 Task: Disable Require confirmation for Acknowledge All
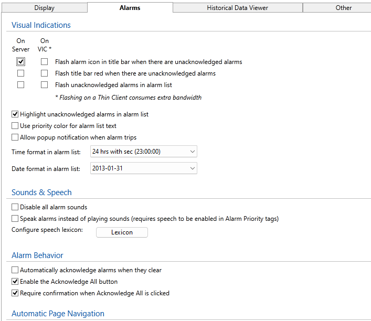click(15, 293)
